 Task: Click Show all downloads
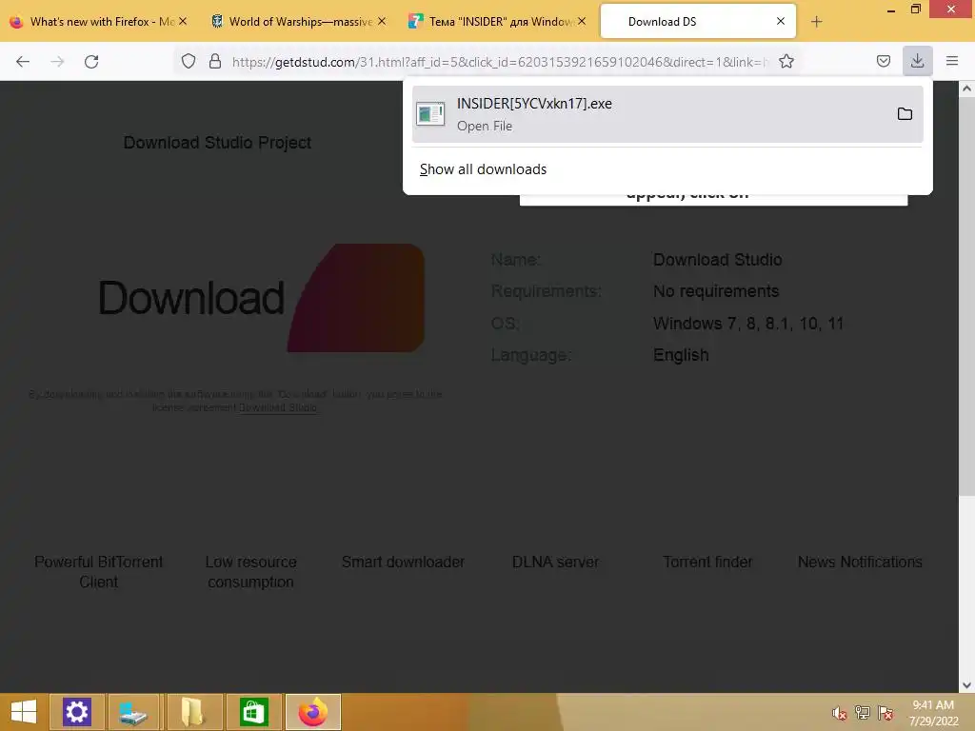pyautogui.click(x=483, y=169)
